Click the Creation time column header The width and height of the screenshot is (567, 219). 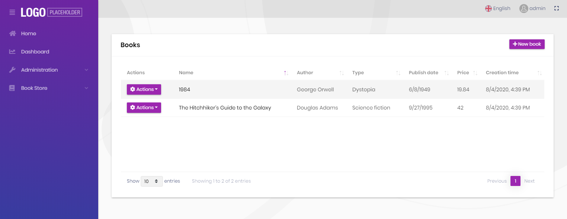[x=502, y=73]
